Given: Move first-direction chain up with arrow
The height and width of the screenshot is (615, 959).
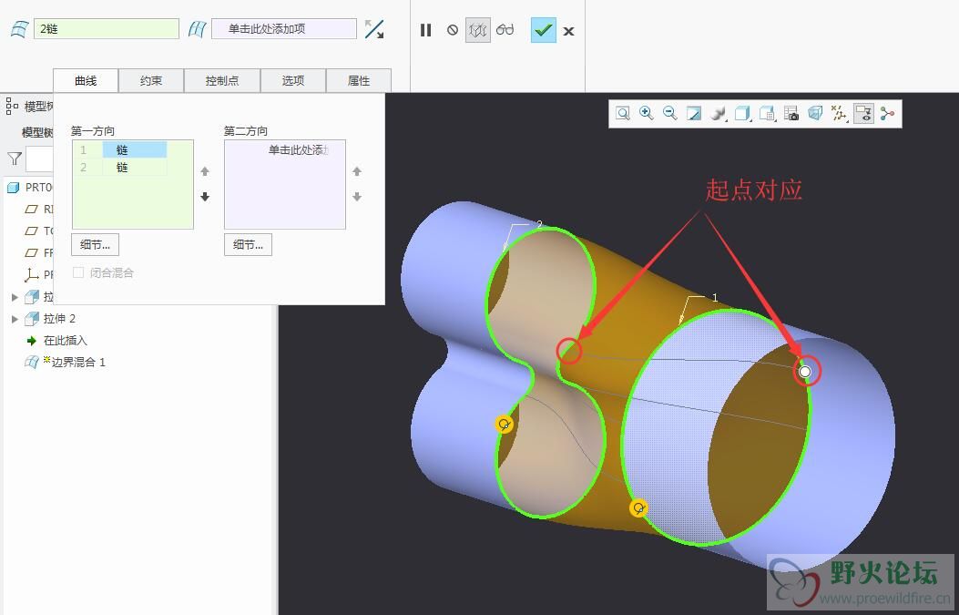Looking at the screenshot, I should [x=205, y=171].
